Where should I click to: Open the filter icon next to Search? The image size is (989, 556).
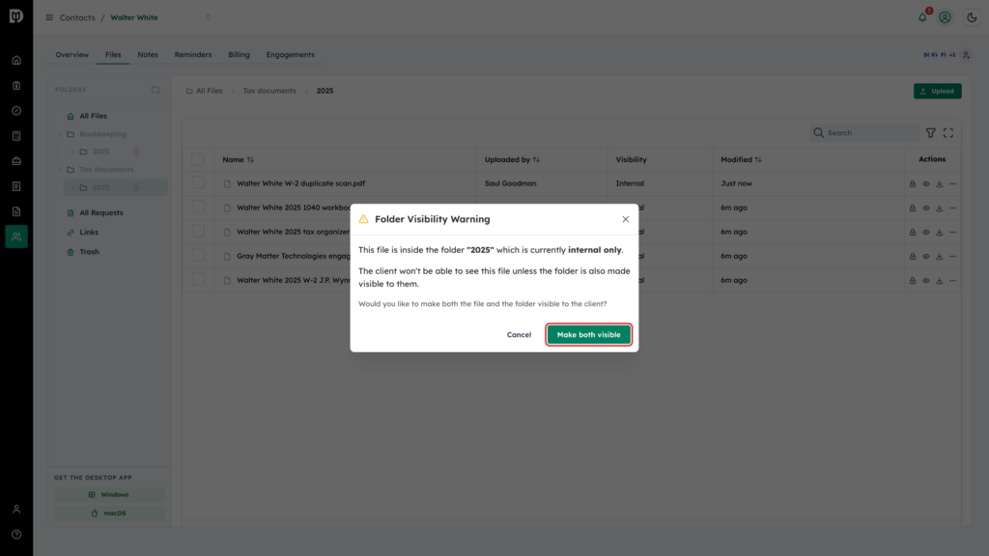point(930,133)
